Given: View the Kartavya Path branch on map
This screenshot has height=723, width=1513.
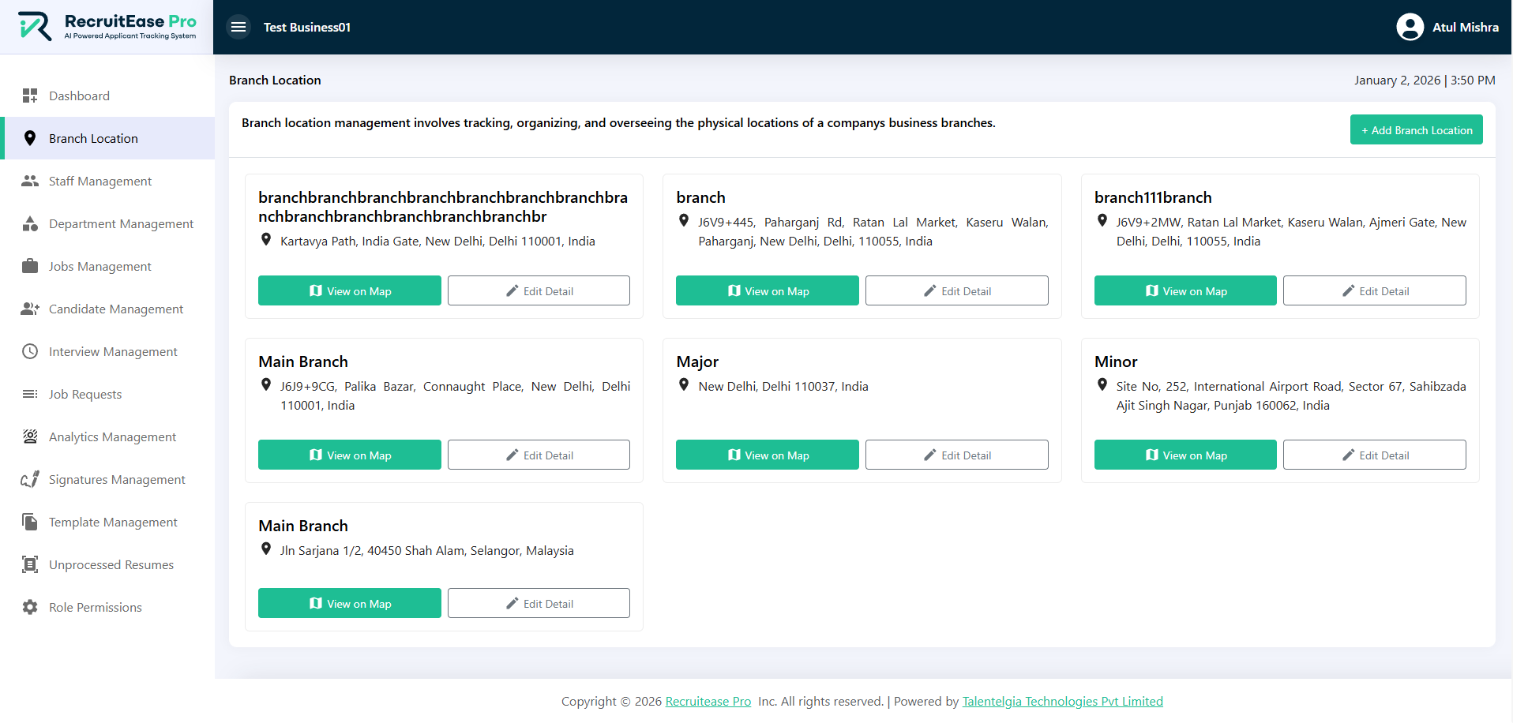Looking at the screenshot, I should coord(350,290).
